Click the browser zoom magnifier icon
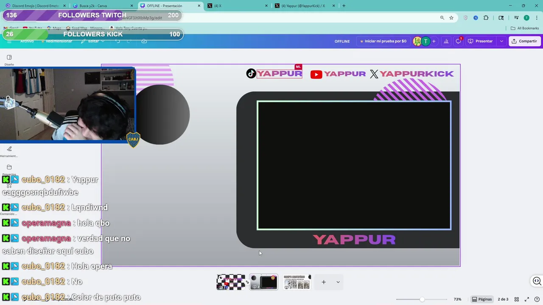The image size is (543, 305). [x=442, y=18]
